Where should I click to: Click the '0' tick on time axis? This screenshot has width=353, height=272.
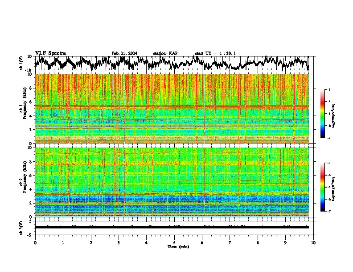(35, 242)
